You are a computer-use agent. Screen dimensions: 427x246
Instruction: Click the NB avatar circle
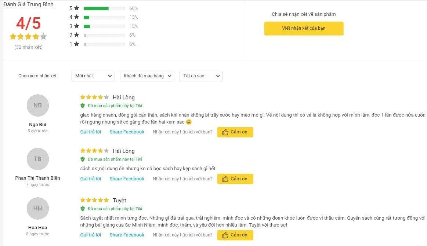click(37, 106)
